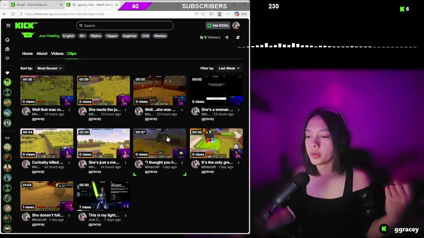Viewport: 424px width, 238px height.
Task: Open options menu for "It's the only gre..." clip
Action: click(238, 163)
